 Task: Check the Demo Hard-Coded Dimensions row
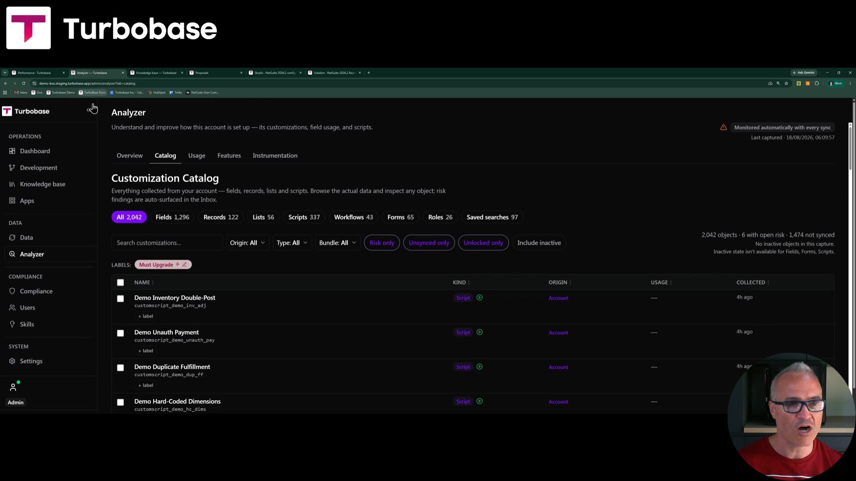pos(120,402)
